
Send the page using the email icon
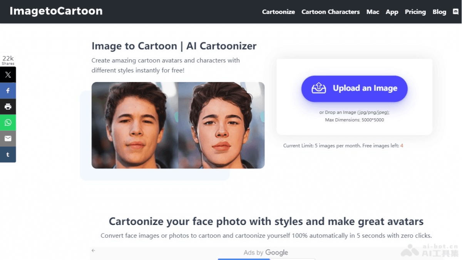pos(8,139)
